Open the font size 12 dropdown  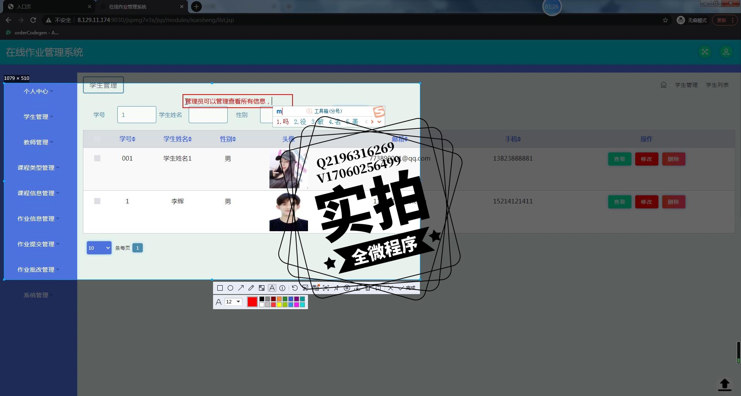coord(233,302)
